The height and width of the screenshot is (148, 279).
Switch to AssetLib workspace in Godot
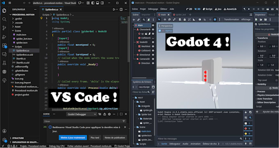[230, 9]
